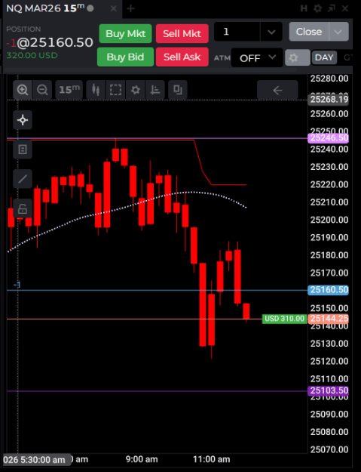
Task: Click the quantity input field showing 1
Action: (237, 32)
